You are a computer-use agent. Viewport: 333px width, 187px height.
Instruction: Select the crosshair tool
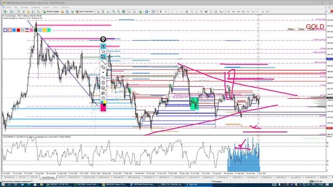166,11
